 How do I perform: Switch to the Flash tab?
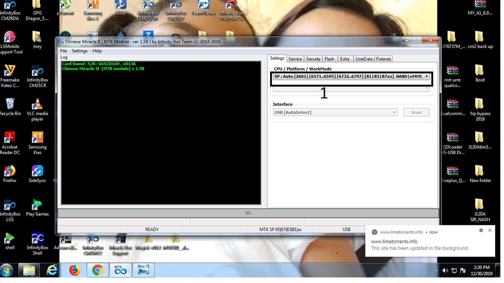330,59
